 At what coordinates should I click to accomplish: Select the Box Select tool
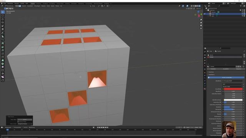click(3, 12)
